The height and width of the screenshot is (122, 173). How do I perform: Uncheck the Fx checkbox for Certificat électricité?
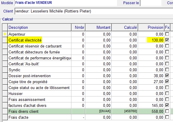tap(167, 40)
